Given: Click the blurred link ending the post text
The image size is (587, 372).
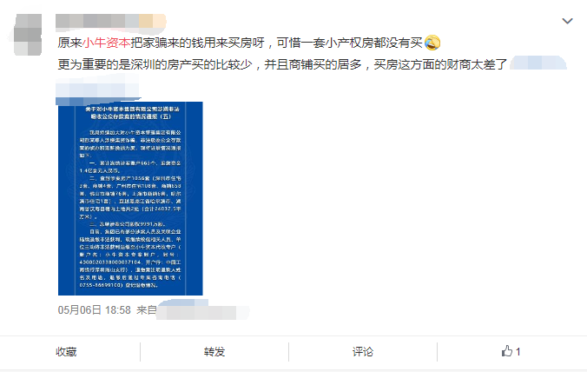Looking at the screenshot, I should pyautogui.click(x=538, y=63).
